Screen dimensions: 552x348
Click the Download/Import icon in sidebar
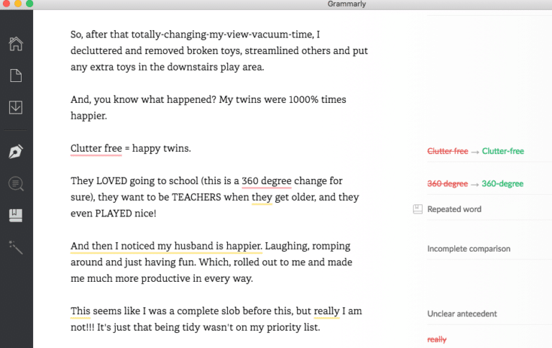(16, 107)
